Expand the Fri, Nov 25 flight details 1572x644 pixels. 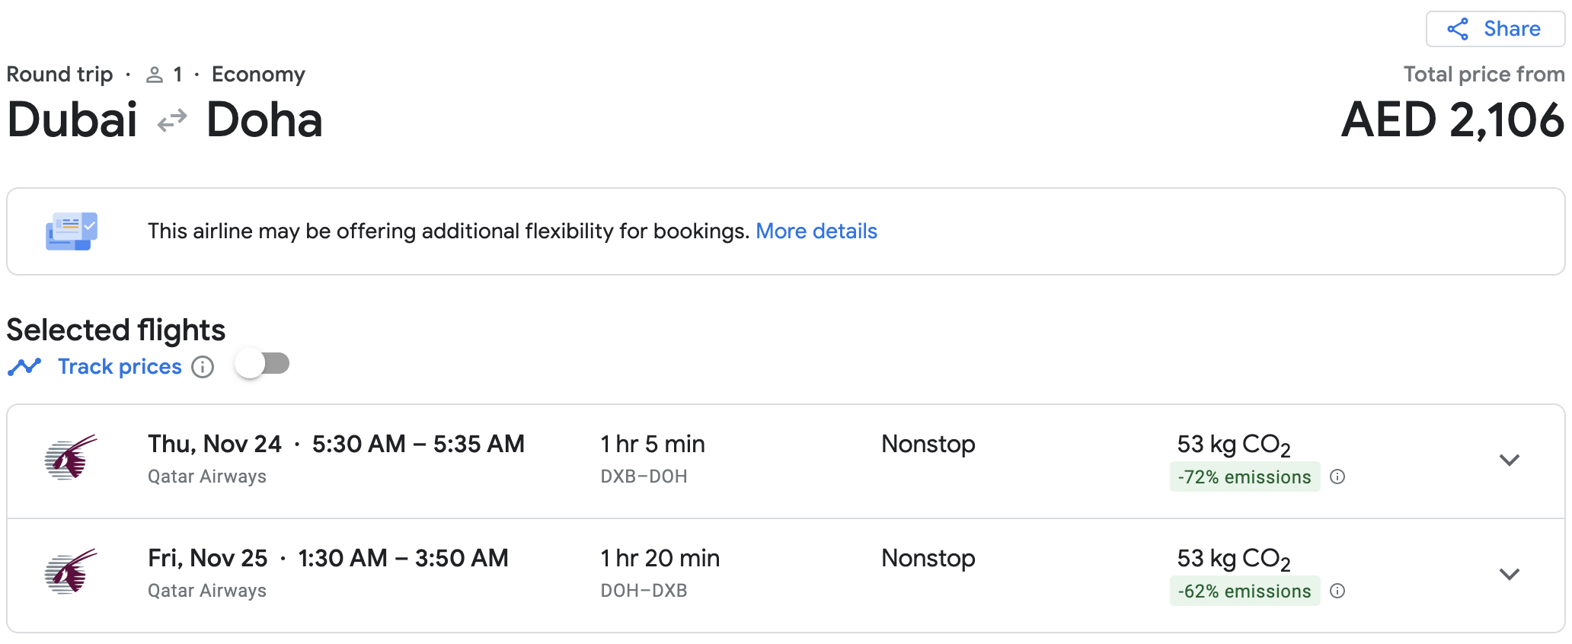tap(1509, 574)
